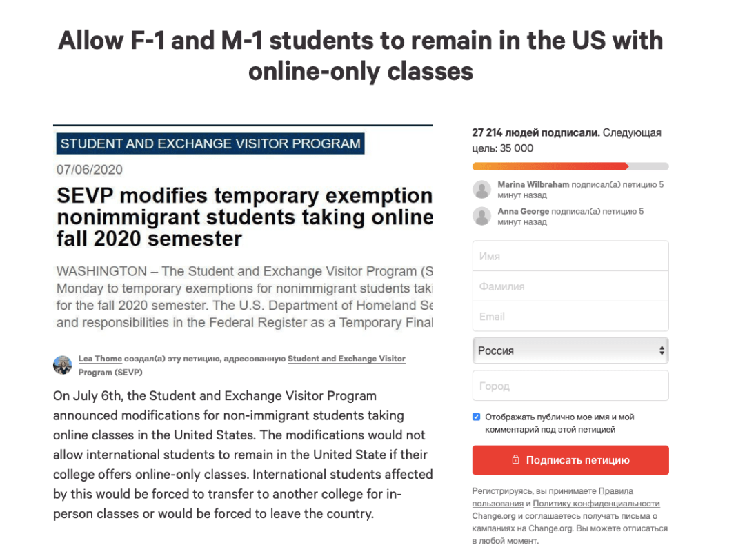This screenshot has height=545, width=745.
Task: Click the petition title heading
Action: [x=372, y=55]
